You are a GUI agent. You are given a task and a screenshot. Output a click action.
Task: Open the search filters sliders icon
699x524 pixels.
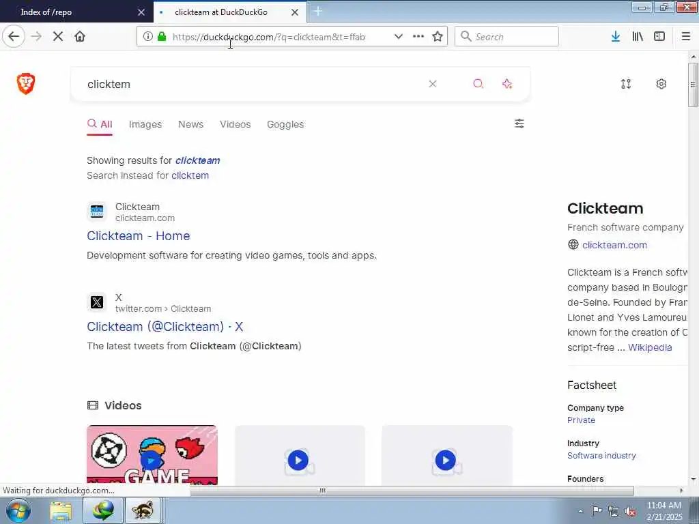coord(519,123)
